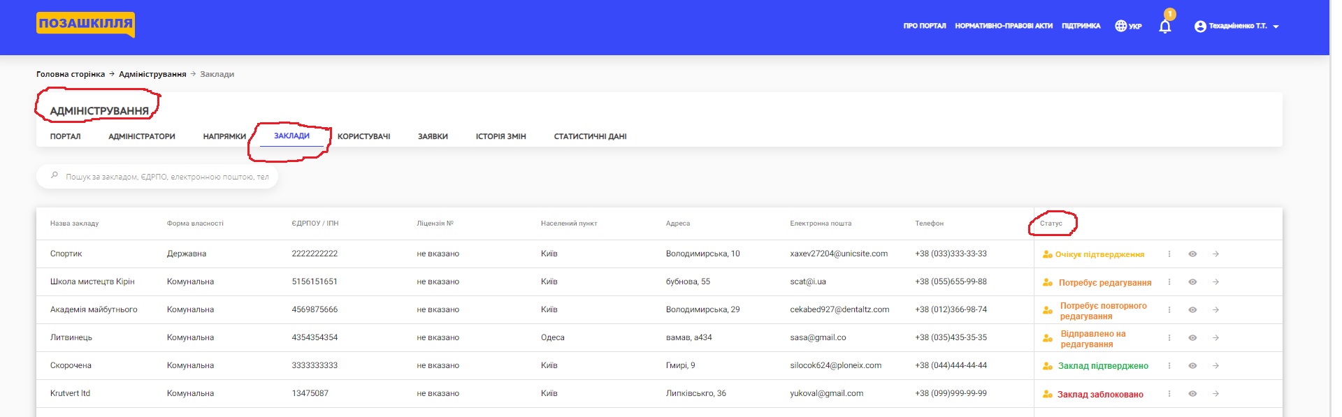The image size is (1342, 417).
Task: Open three-dot menu for Школа мистецтв Кірін
Action: 1169,282
